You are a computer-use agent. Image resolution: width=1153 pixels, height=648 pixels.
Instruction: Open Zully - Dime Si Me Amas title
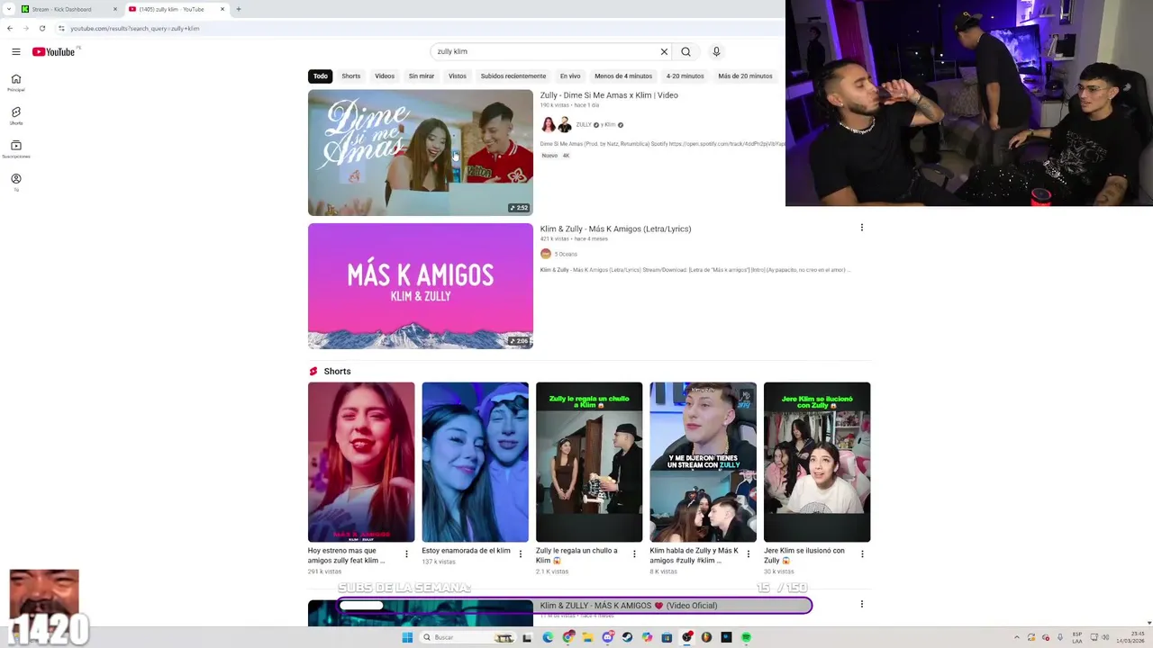click(x=609, y=95)
